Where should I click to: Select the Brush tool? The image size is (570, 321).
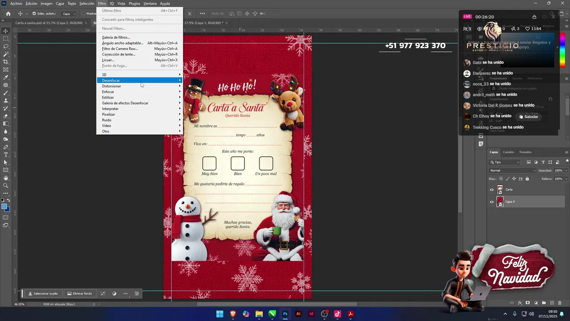pos(6,93)
